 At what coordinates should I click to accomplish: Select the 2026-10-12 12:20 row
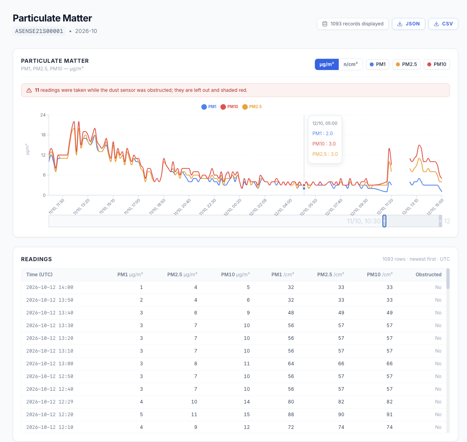(x=234, y=415)
